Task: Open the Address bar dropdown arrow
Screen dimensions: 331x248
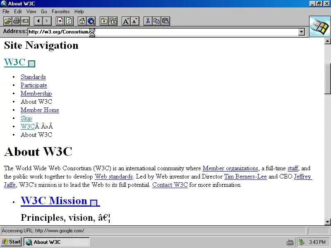Action: point(302,32)
